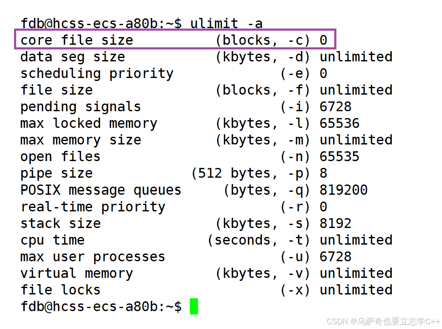The height and width of the screenshot is (329, 442).
Task: Select 'POSIX message queues' text
Action: point(100,190)
